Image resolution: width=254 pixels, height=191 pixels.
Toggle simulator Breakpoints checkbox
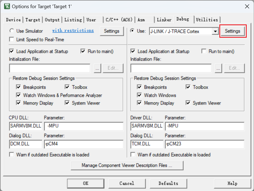pos(18,87)
